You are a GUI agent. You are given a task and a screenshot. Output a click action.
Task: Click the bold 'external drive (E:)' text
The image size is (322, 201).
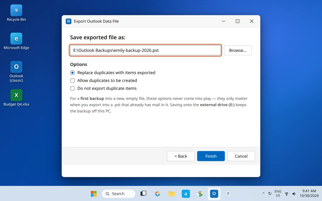point(217,105)
